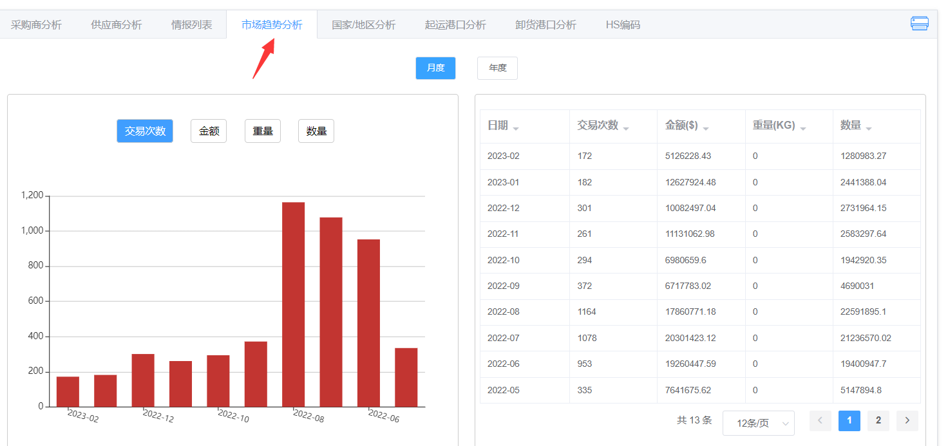Click y-axis label 1,200
The image size is (948, 446).
click(x=32, y=196)
